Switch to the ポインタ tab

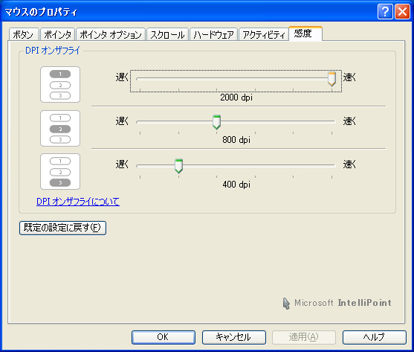[57, 35]
